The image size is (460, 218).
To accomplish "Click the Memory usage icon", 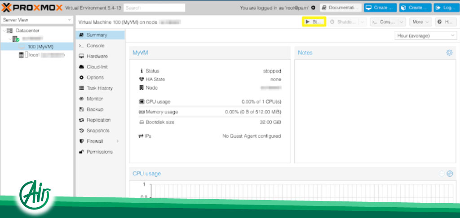I will (x=142, y=112).
